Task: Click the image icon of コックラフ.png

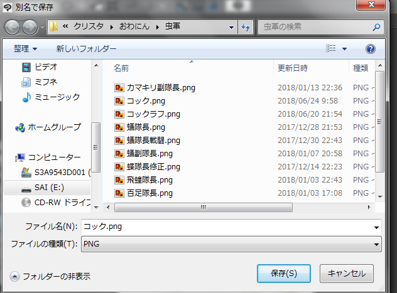Action: 119,114
